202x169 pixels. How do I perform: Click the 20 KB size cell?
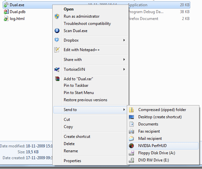(185, 5)
